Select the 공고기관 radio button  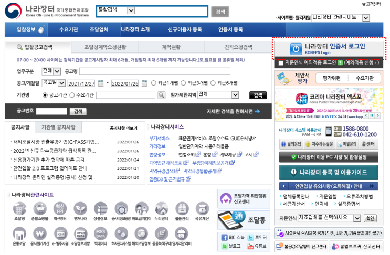coord(45,95)
